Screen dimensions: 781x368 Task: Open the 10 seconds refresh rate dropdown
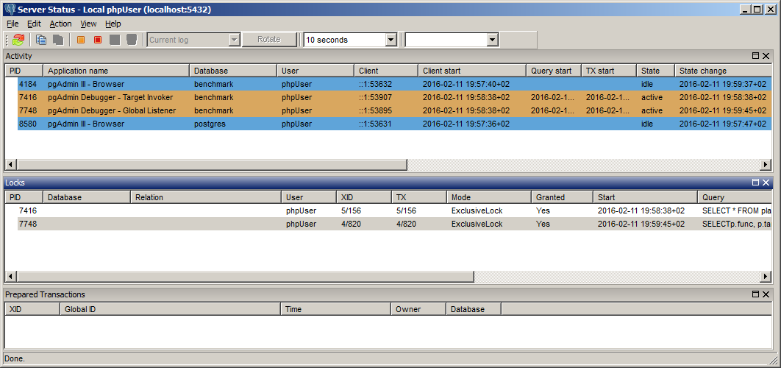(390, 40)
